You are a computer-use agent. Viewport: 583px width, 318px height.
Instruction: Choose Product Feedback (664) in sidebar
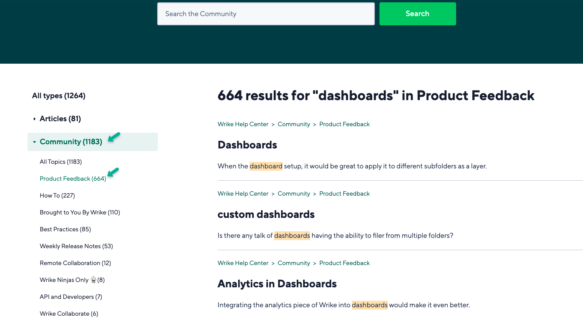(73, 179)
